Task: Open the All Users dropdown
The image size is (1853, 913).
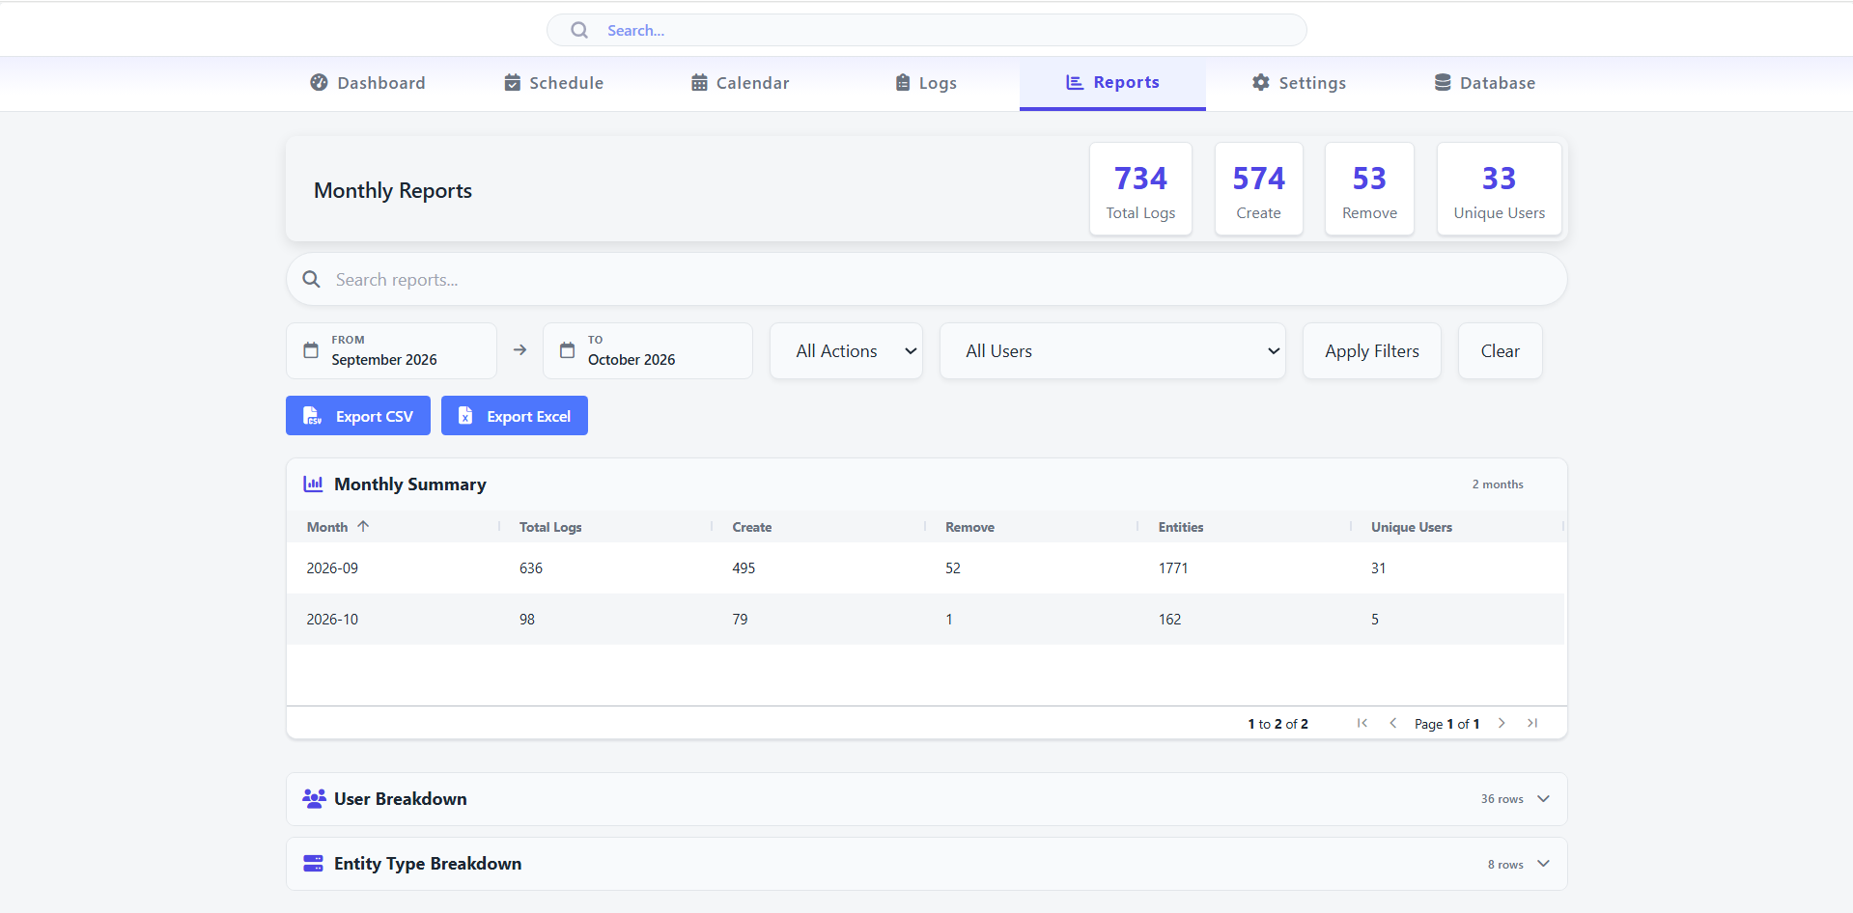Action: click(x=1112, y=350)
